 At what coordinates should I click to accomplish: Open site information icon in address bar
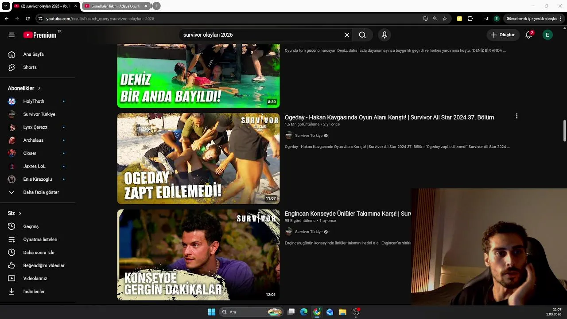[x=40, y=19]
